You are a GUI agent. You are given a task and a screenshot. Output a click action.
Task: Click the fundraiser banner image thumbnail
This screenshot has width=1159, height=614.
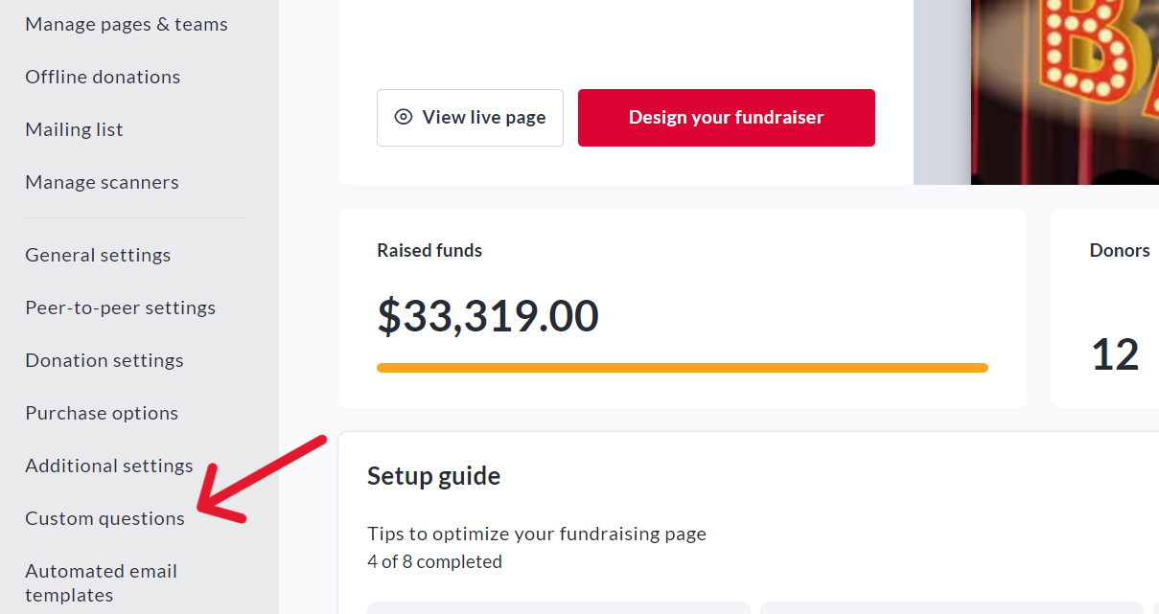coord(1065,92)
